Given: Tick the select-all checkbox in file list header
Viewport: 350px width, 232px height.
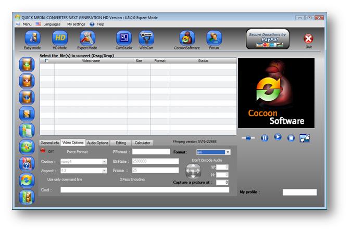Looking at the screenshot, I should pyautogui.click(x=47, y=60).
